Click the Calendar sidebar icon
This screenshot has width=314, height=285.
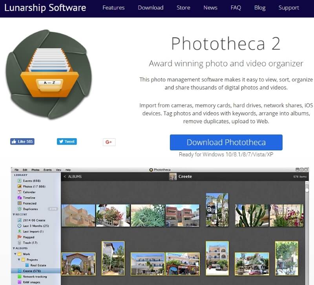(19, 192)
